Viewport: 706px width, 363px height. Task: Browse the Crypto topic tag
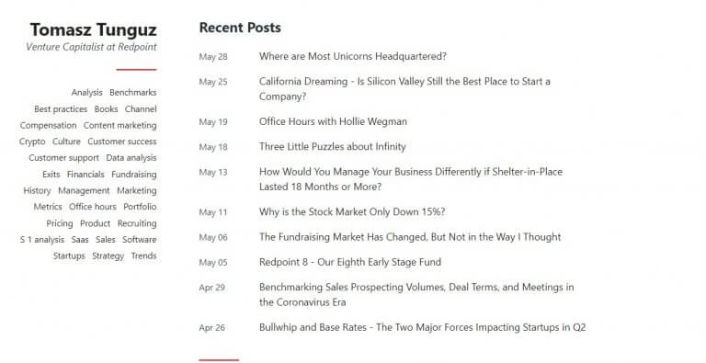tap(32, 142)
